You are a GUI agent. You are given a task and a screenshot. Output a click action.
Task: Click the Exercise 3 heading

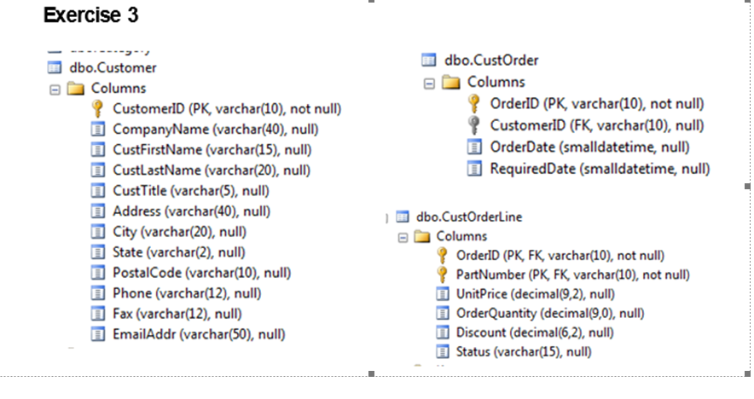(x=91, y=14)
